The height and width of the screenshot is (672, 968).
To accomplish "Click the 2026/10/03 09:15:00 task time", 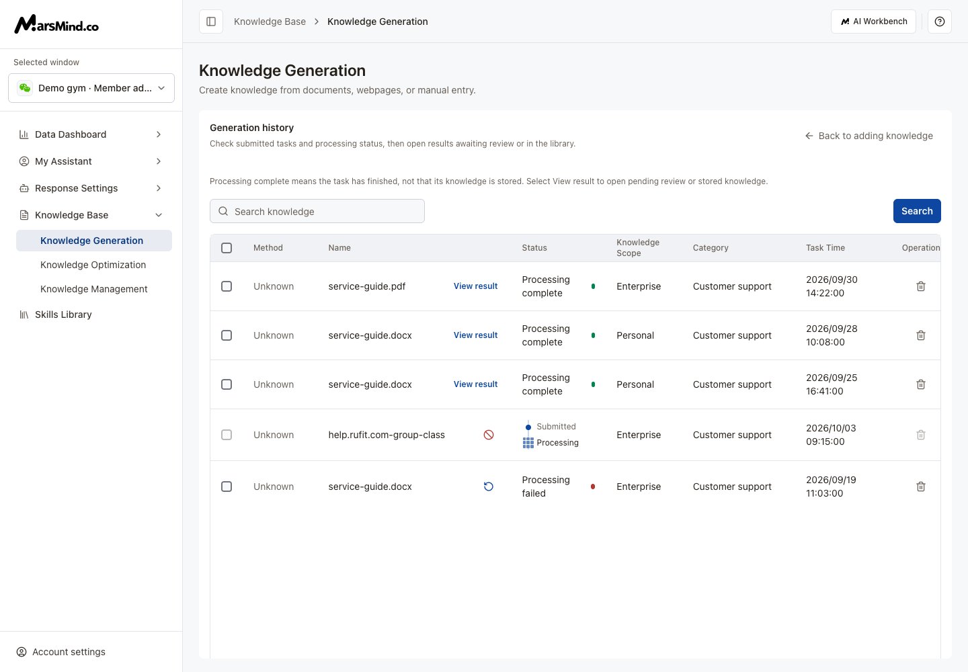I will (x=831, y=435).
